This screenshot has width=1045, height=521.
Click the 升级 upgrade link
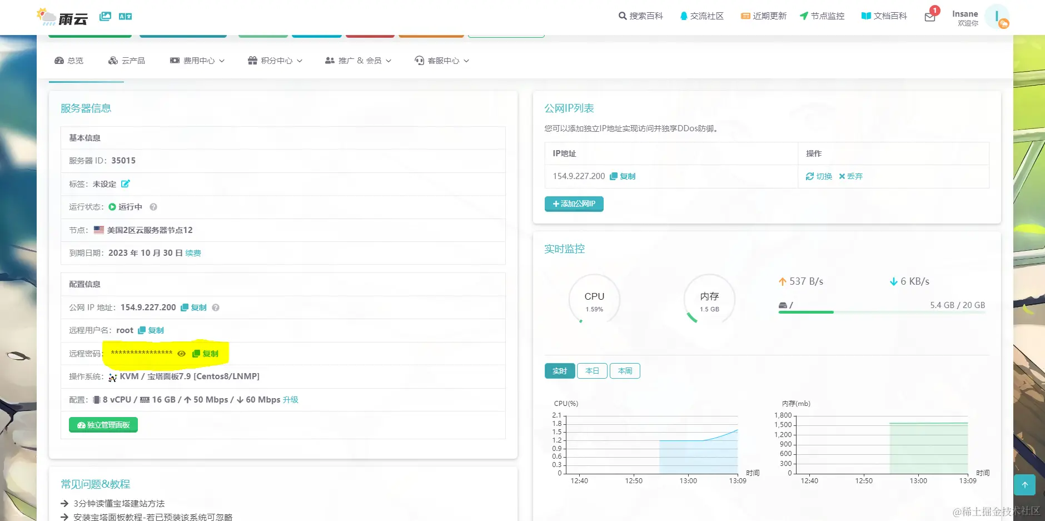pos(291,400)
